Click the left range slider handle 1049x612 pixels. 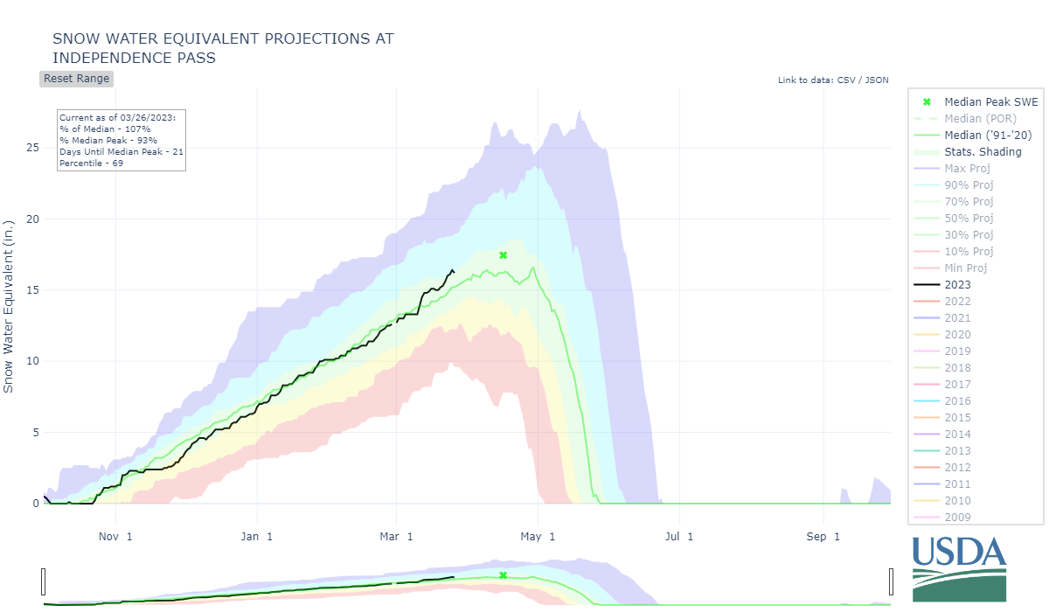(44, 581)
